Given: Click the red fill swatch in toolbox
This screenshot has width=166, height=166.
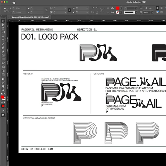Looking at the screenshot, I should (x=2, y=97).
